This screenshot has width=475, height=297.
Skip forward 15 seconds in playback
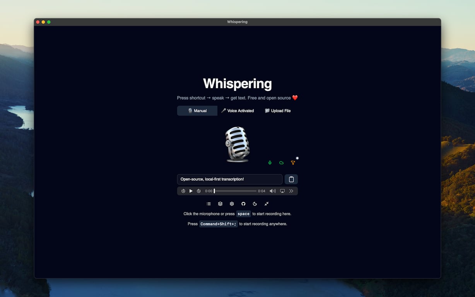tap(199, 191)
